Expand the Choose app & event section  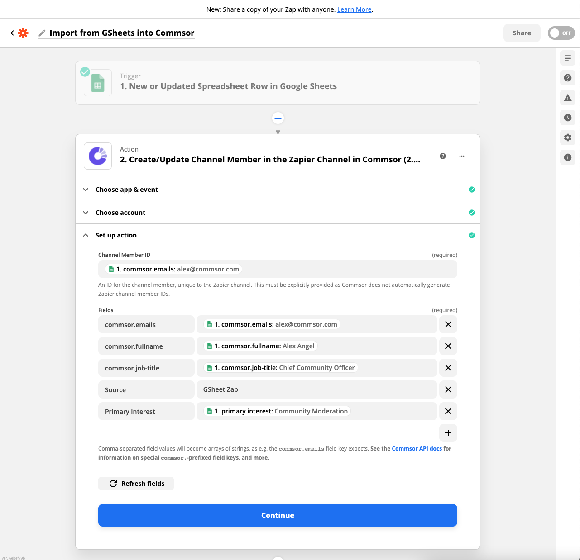click(278, 190)
